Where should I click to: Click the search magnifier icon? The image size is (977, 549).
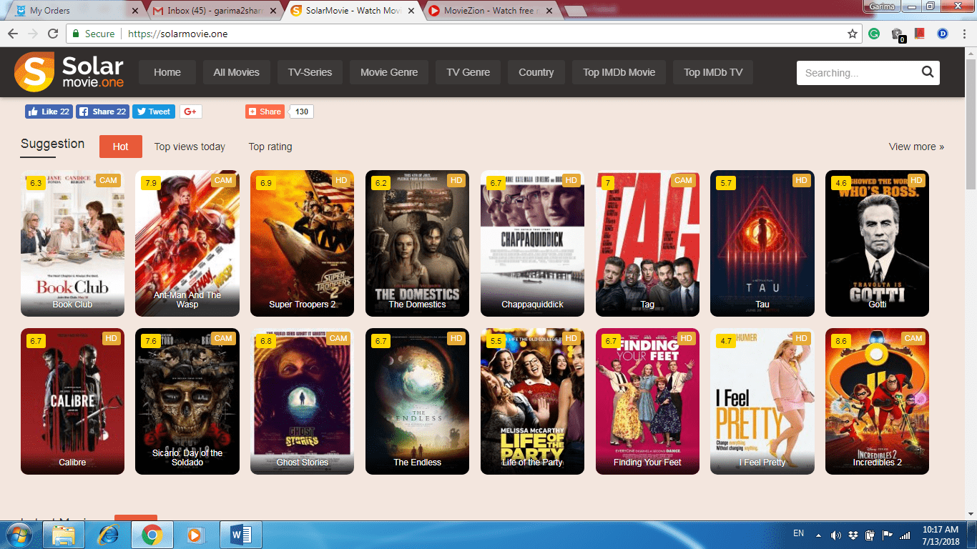[928, 72]
